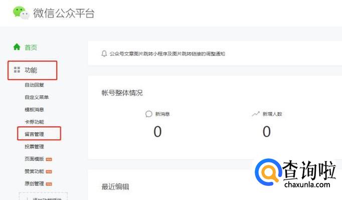Open 自动回复 in sidebar

pyautogui.click(x=34, y=85)
